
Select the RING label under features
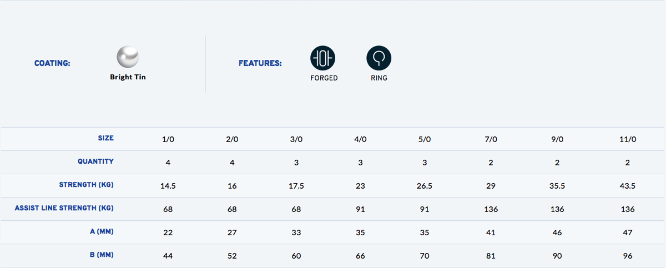pyautogui.click(x=379, y=78)
